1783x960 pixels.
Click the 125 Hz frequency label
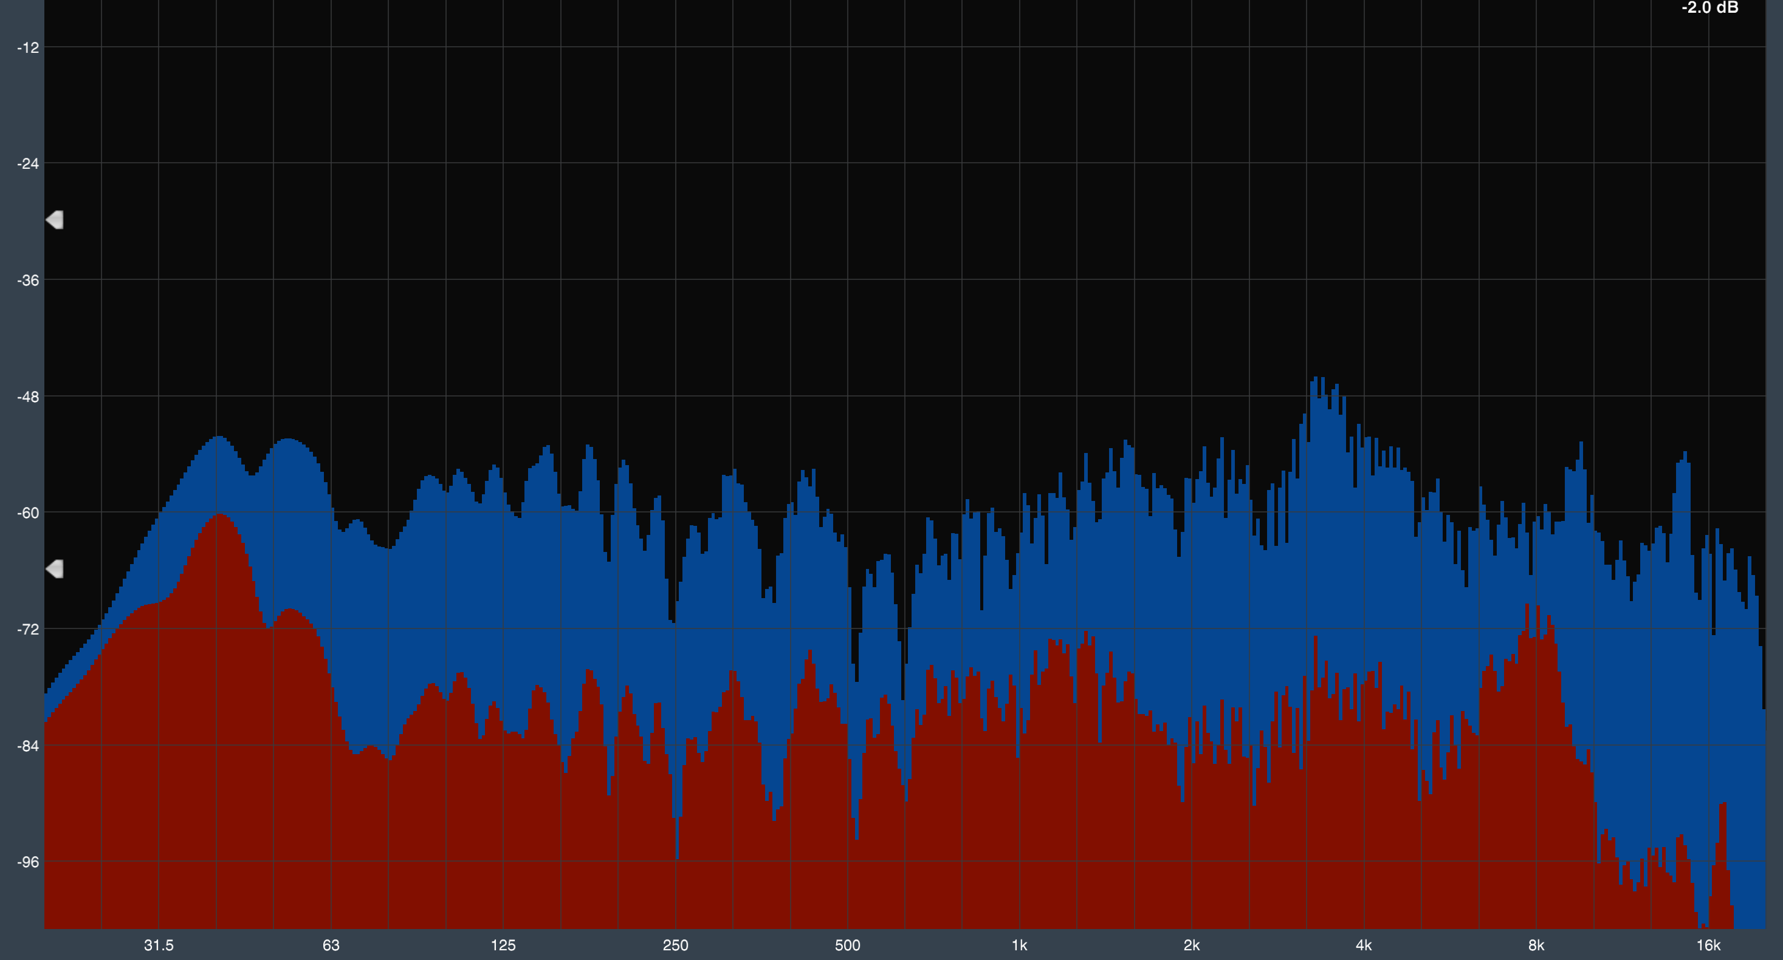pos(503,945)
